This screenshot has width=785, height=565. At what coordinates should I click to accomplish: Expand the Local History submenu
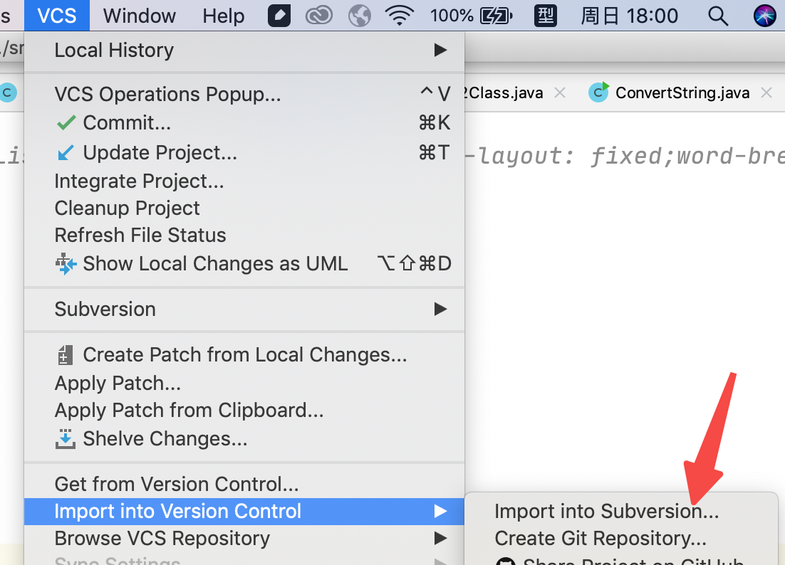point(244,50)
